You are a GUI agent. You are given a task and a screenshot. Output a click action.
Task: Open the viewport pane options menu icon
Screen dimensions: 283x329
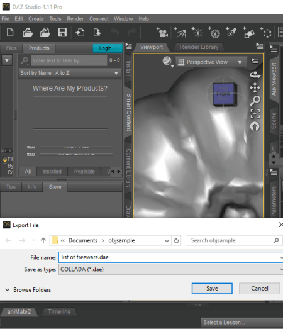(260, 46)
